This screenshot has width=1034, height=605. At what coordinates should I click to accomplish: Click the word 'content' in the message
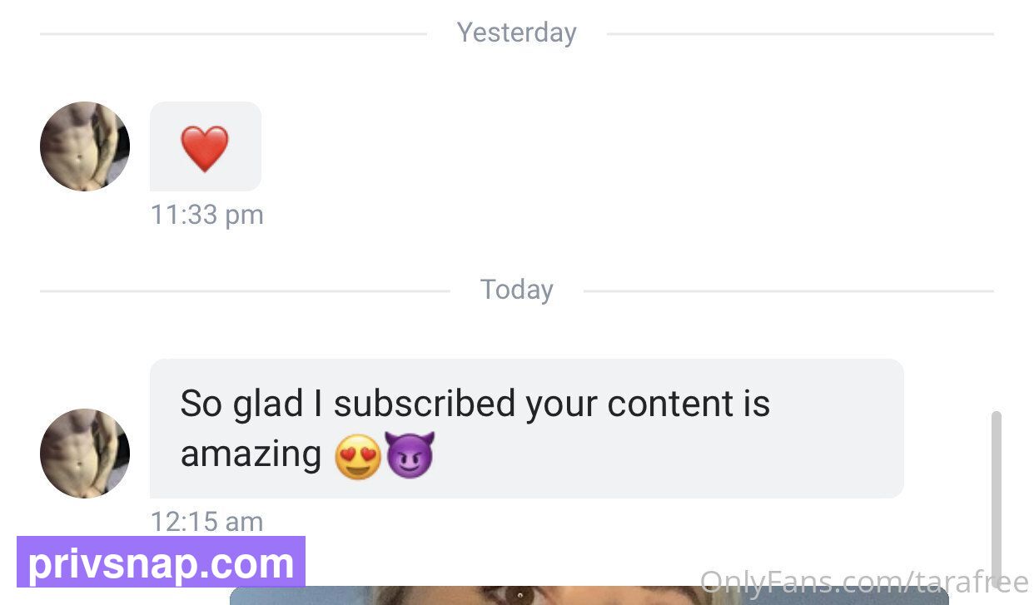click(x=659, y=404)
